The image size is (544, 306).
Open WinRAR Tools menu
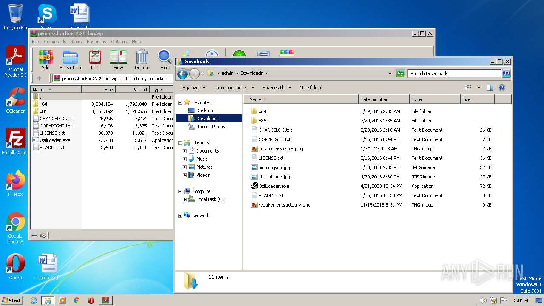pyautogui.click(x=76, y=42)
